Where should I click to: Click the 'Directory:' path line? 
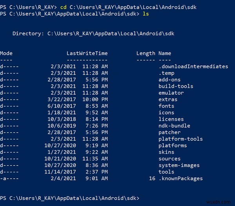[94, 33]
